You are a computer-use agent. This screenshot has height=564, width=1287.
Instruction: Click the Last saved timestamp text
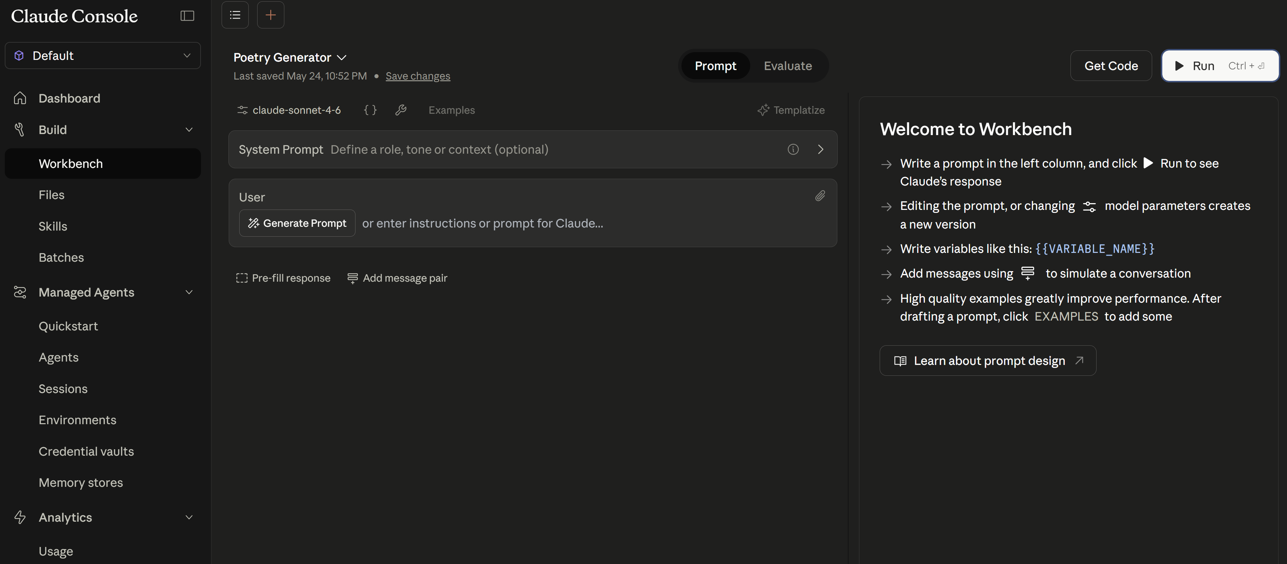300,76
